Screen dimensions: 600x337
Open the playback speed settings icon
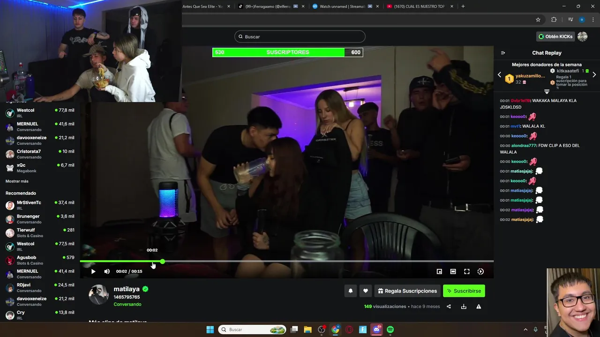coord(480,271)
